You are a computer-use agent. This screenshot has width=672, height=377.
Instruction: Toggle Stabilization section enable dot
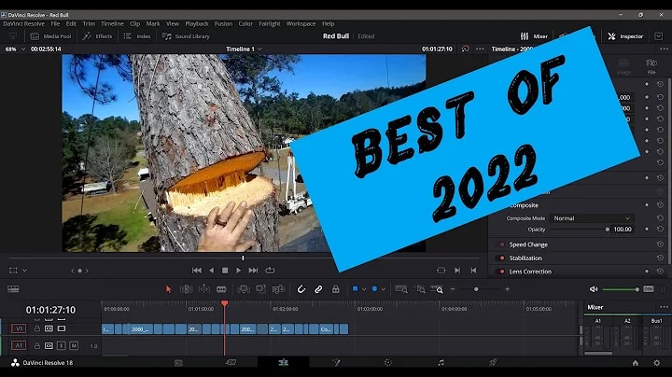tap(502, 258)
